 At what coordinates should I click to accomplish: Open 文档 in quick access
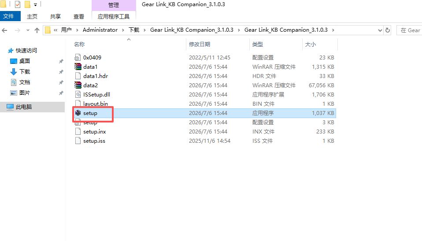(25, 82)
